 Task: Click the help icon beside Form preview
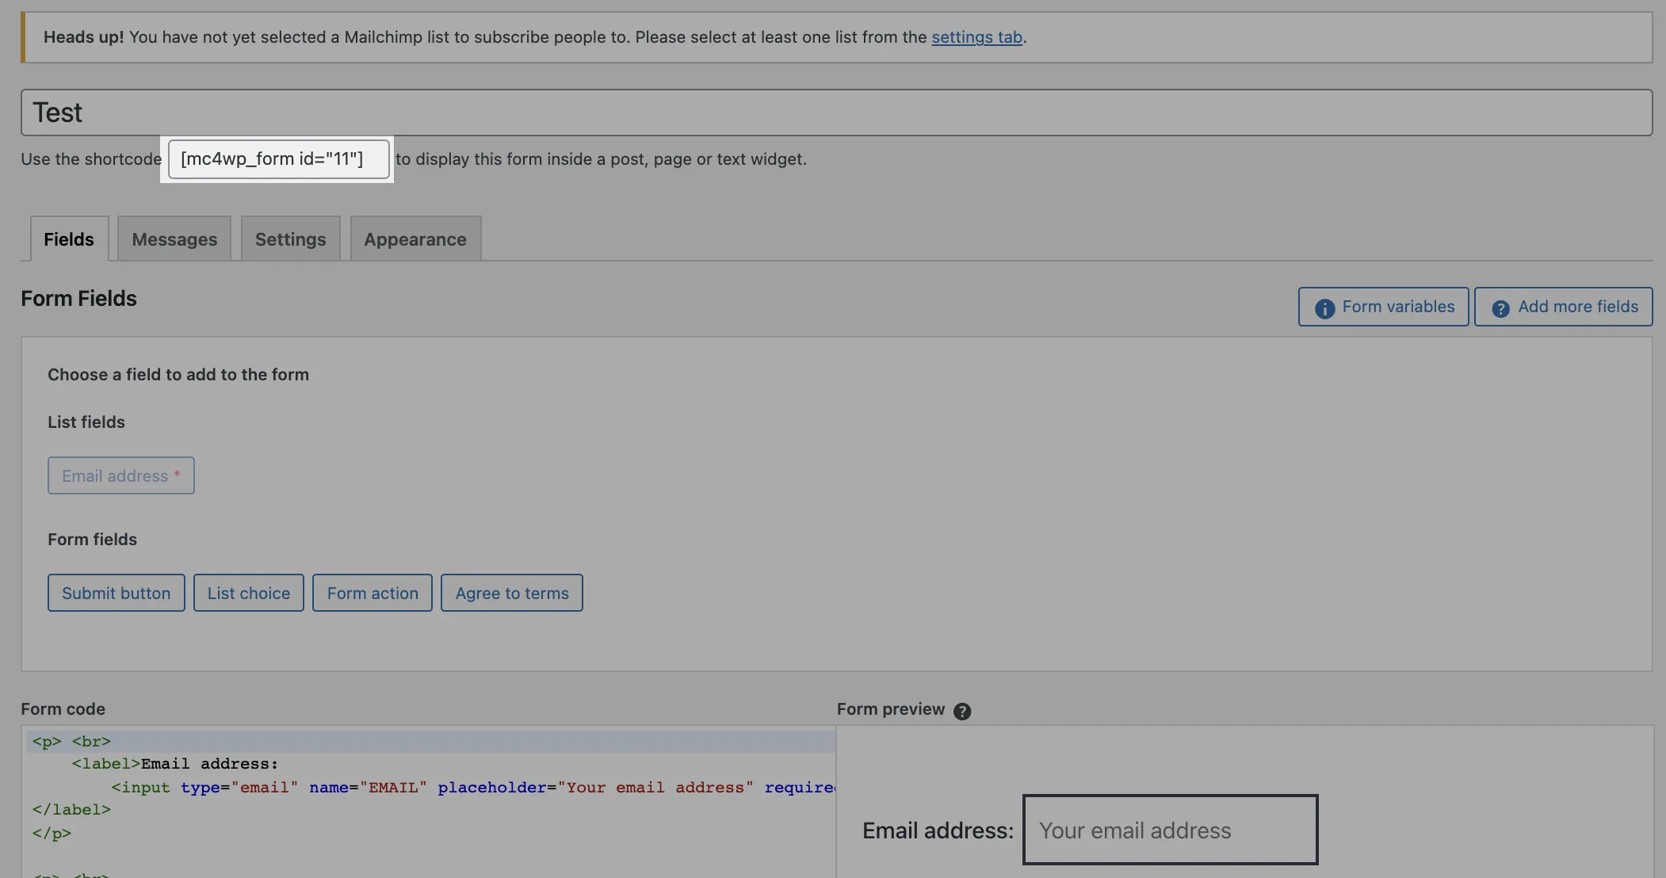point(962,711)
